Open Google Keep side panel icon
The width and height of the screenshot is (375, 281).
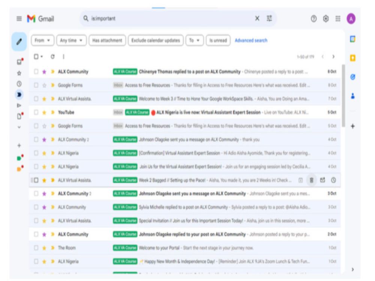coord(353,58)
